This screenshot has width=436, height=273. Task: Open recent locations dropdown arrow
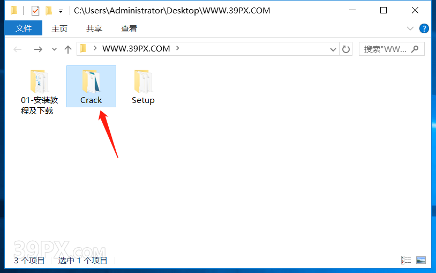[54, 49]
